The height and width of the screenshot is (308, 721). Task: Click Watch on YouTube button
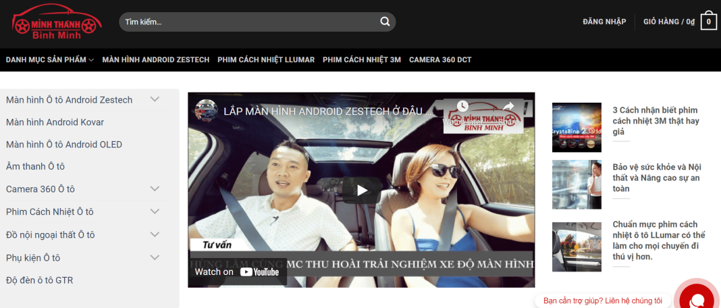[237, 272]
